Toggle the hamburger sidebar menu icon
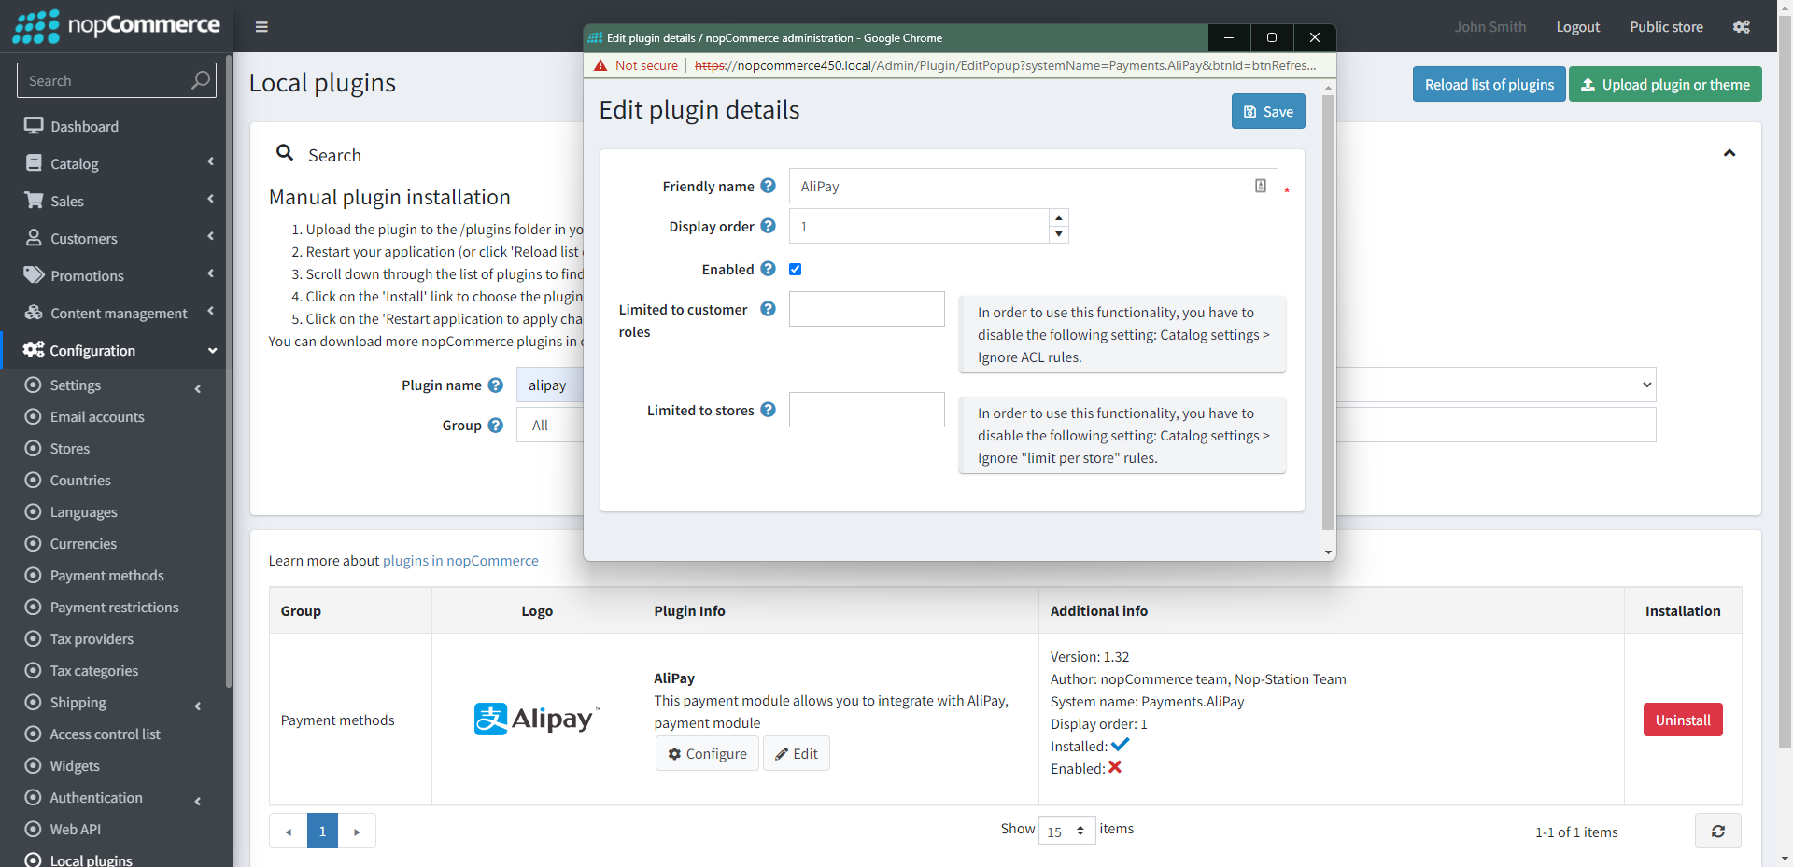 click(261, 27)
